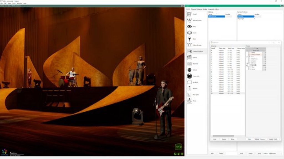
Task: Click the view cube in viewport corner
Action: 178,147
